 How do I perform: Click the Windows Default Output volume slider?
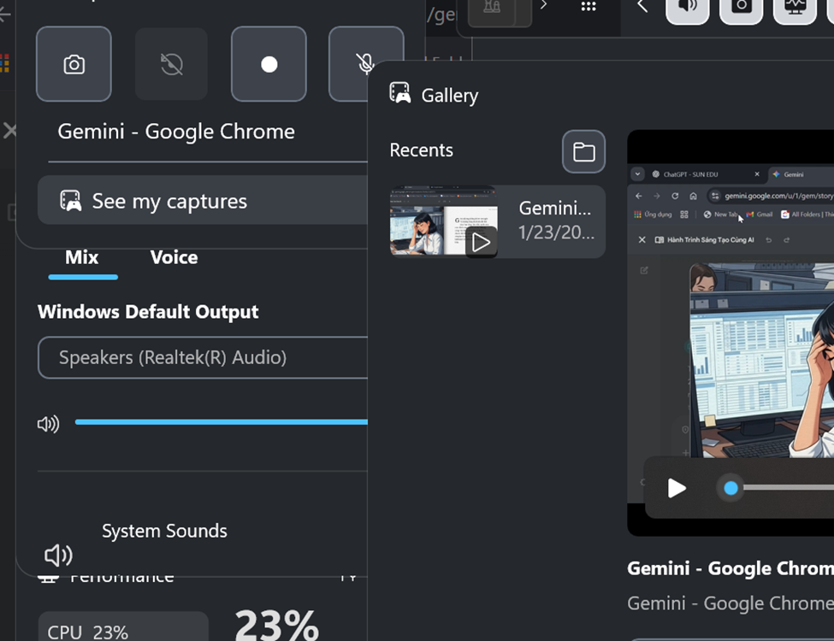click(x=221, y=422)
